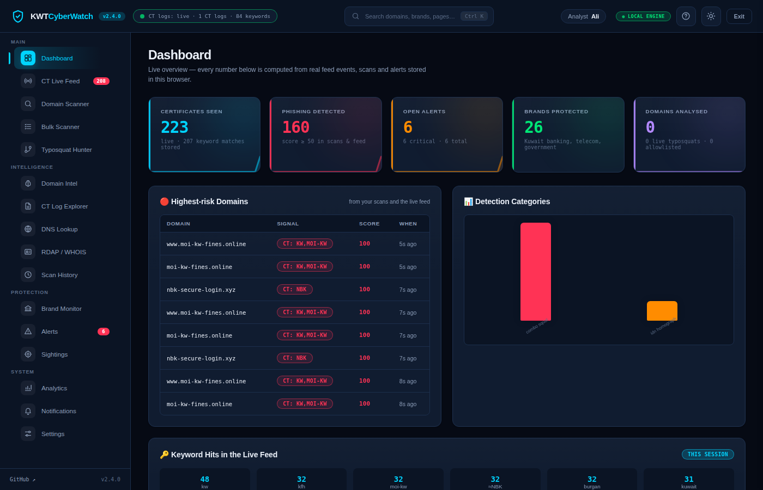This screenshot has height=490, width=763.
Task: Click the 48 kw keyword hit tile
Action: pyautogui.click(x=205, y=480)
